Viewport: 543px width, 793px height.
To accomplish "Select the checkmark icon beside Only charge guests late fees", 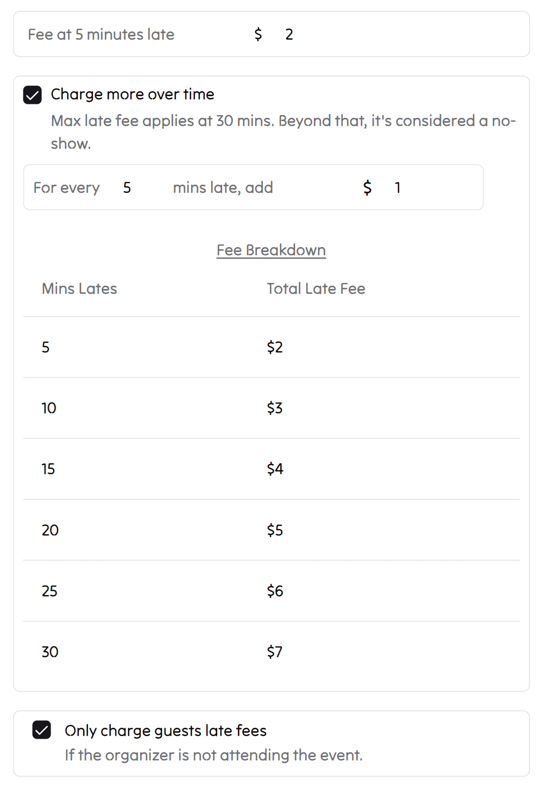I will 42,730.
